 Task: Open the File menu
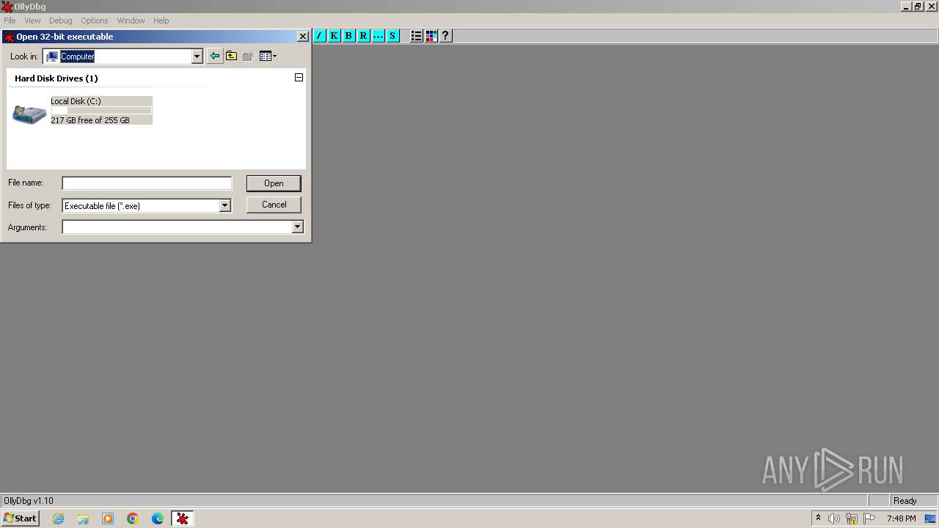coord(10,21)
